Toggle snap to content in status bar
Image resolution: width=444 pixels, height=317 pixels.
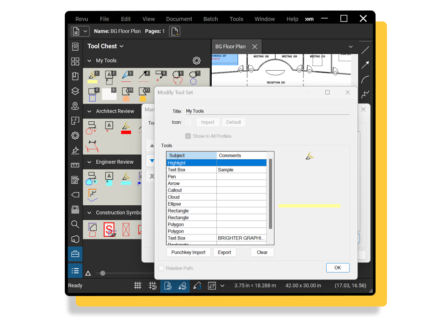(167, 286)
